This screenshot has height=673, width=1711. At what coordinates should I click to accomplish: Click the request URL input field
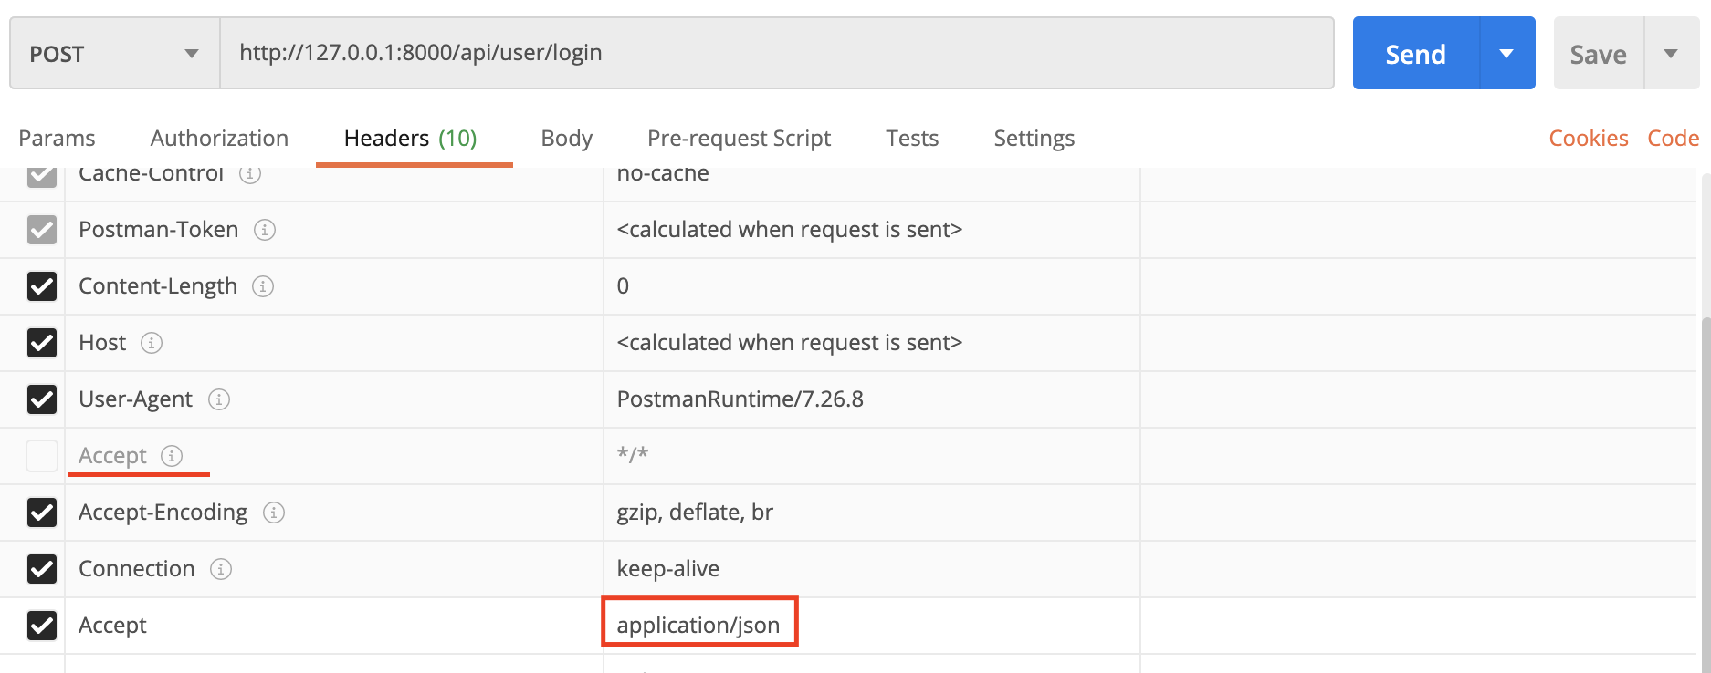tap(777, 53)
